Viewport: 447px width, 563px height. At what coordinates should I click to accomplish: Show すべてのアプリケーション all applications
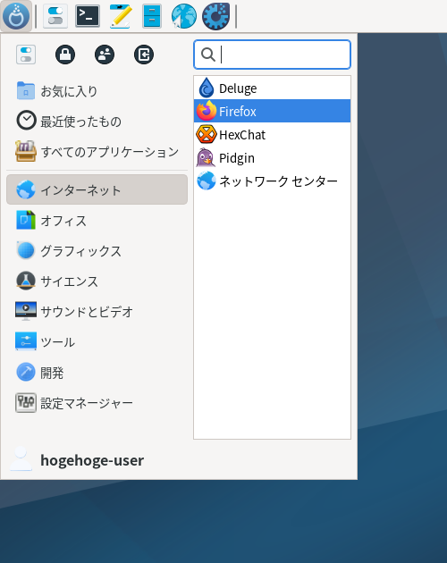click(x=97, y=152)
